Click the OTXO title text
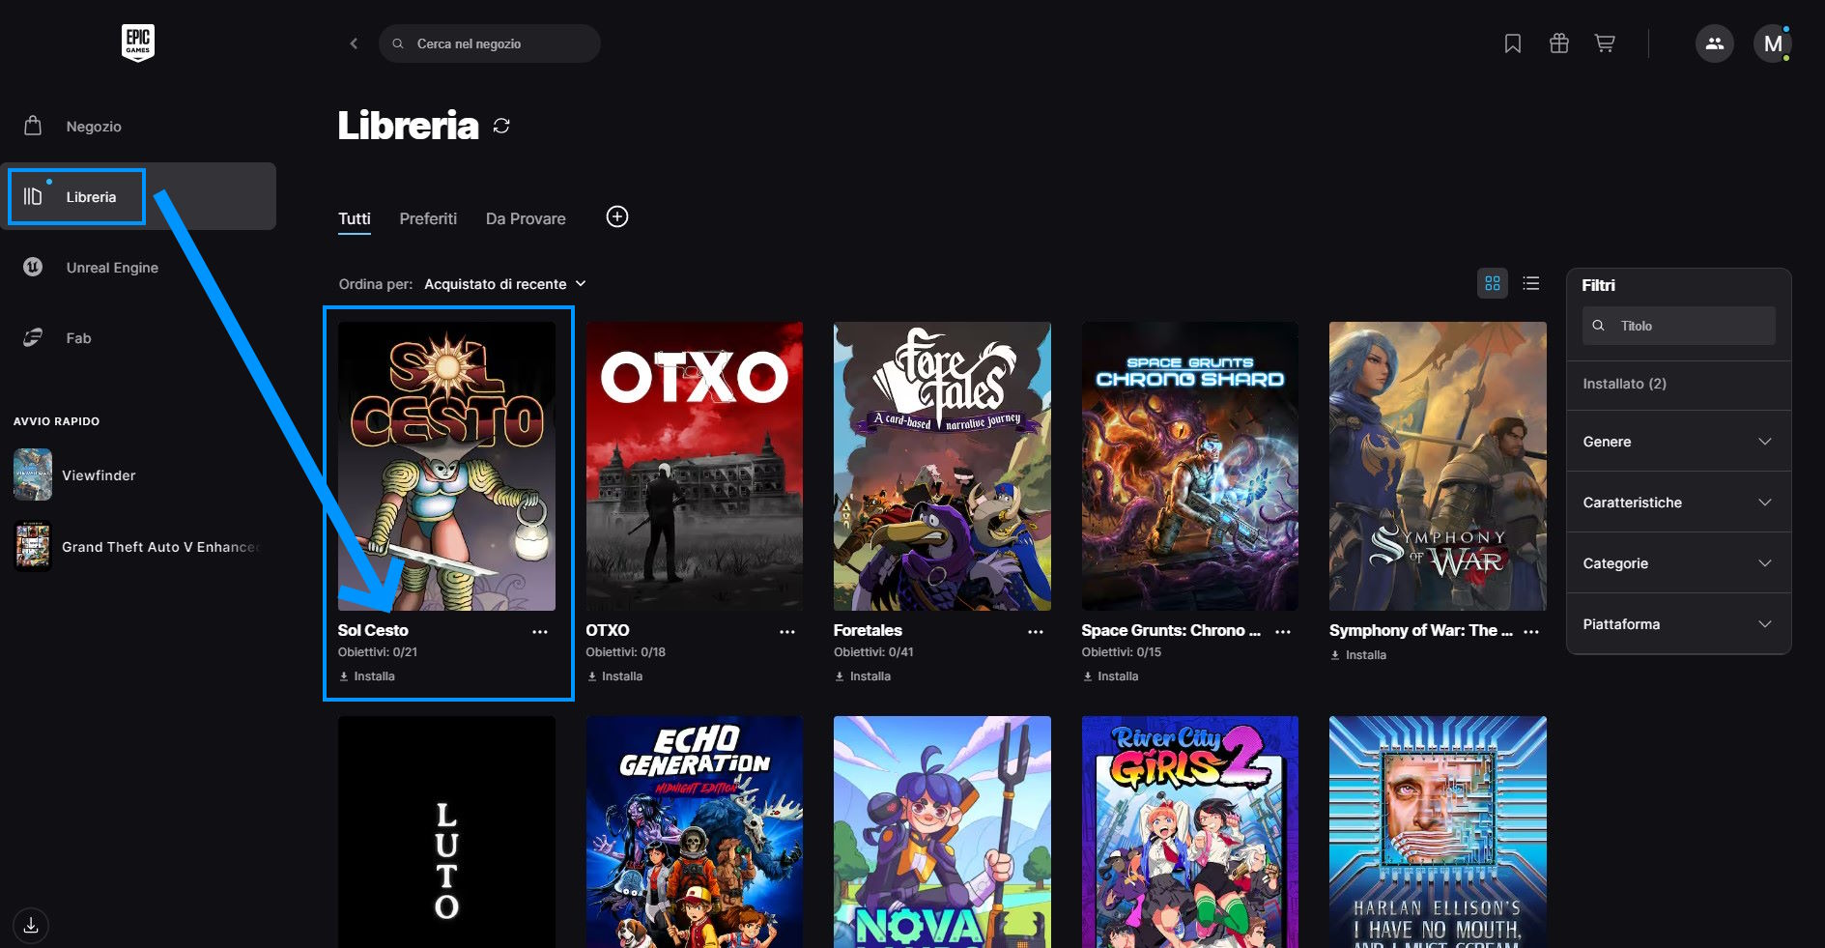 click(x=608, y=630)
